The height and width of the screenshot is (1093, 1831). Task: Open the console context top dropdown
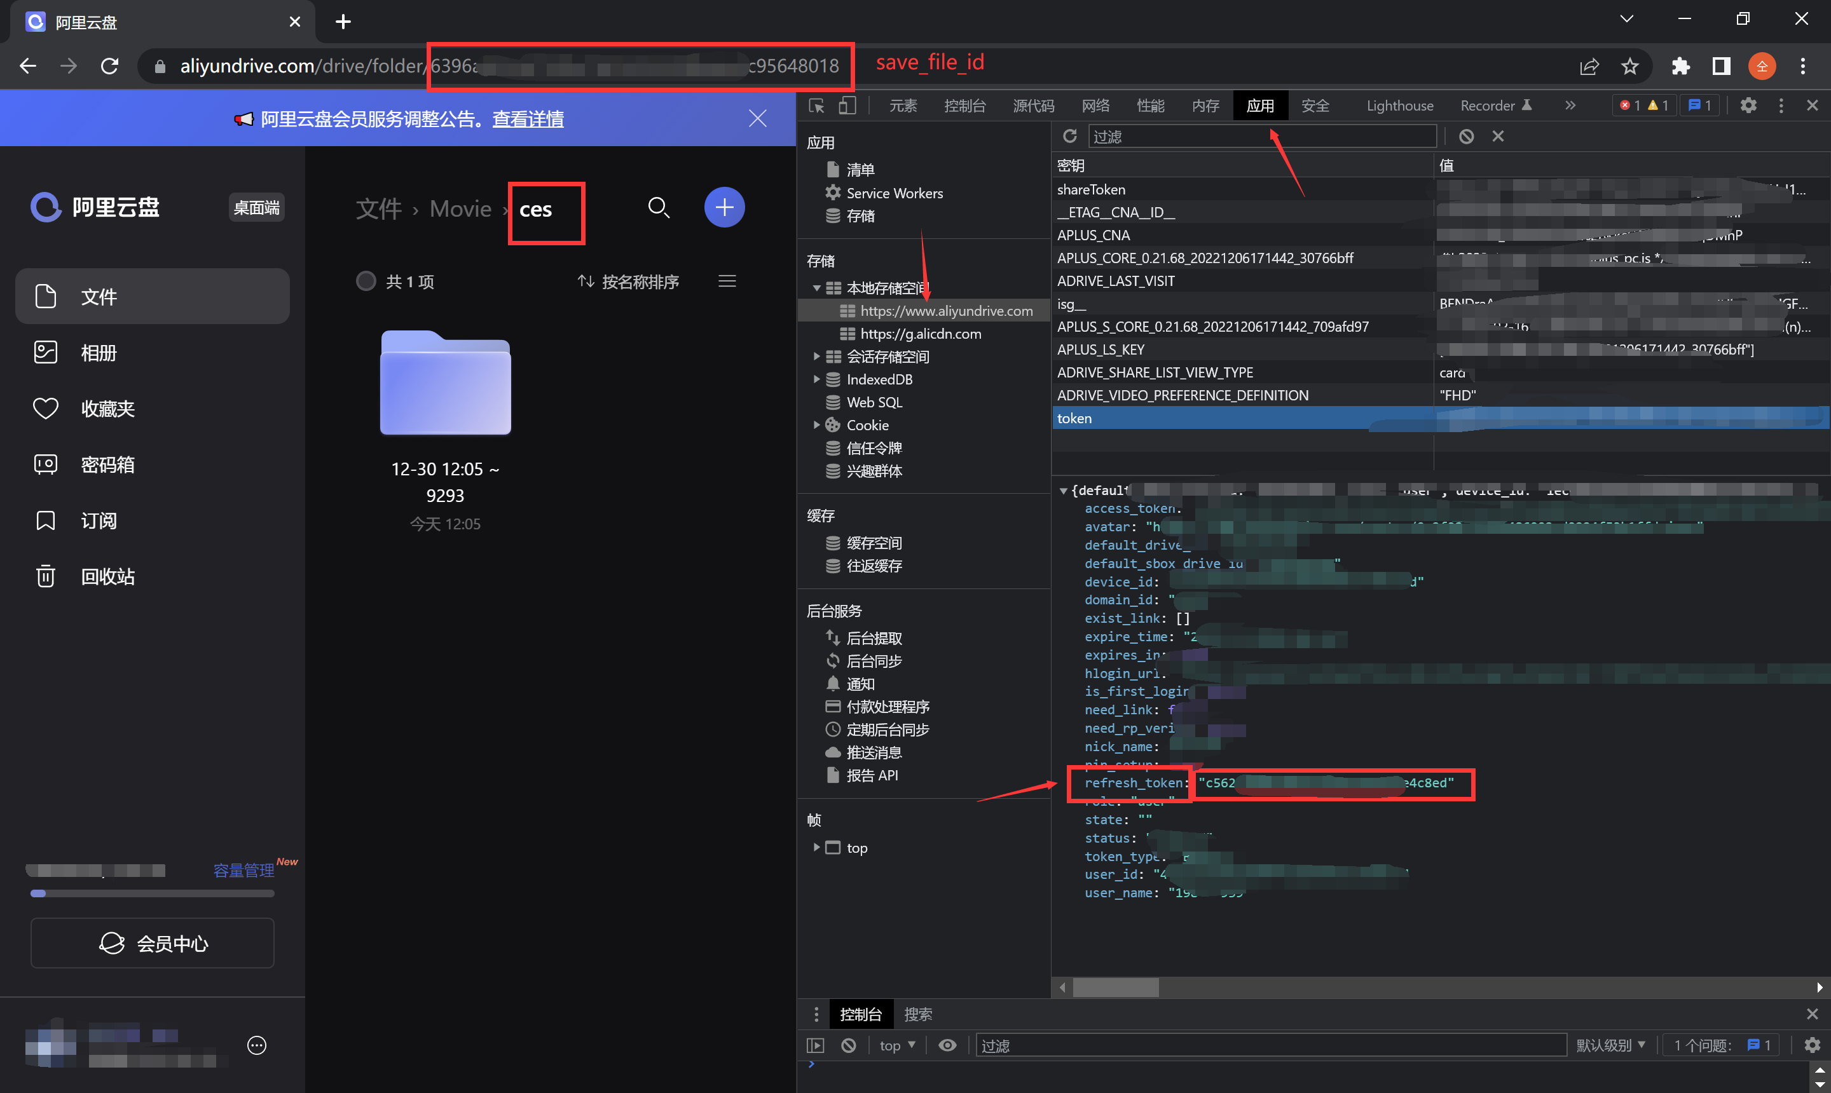click(x=896, y=1045)
